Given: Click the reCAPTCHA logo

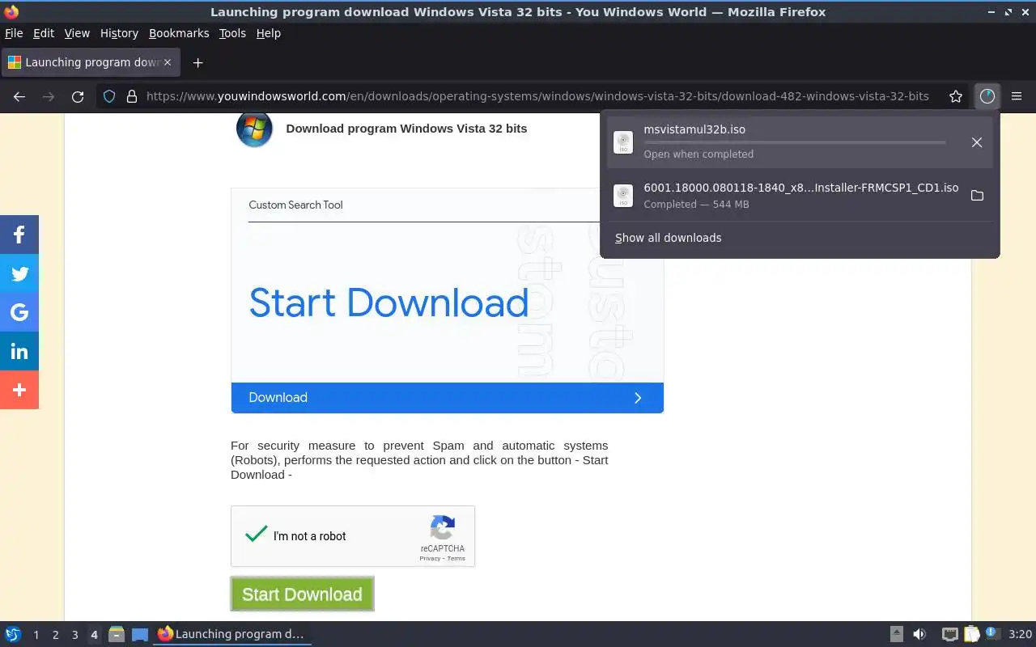Looking at the screenshot, I should click(x=442, y=528).
